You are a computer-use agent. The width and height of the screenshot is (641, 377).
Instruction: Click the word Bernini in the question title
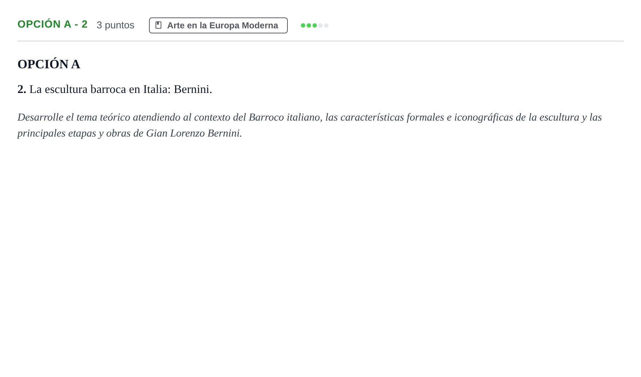pyautogui.click(x=193, y=89)
